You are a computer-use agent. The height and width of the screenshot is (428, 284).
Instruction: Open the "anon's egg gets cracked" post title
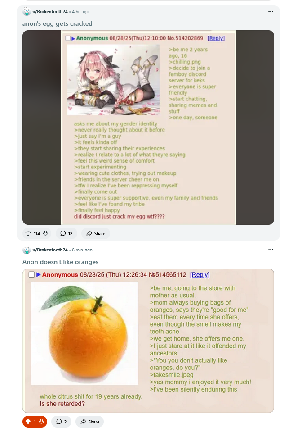click(57, 24)
